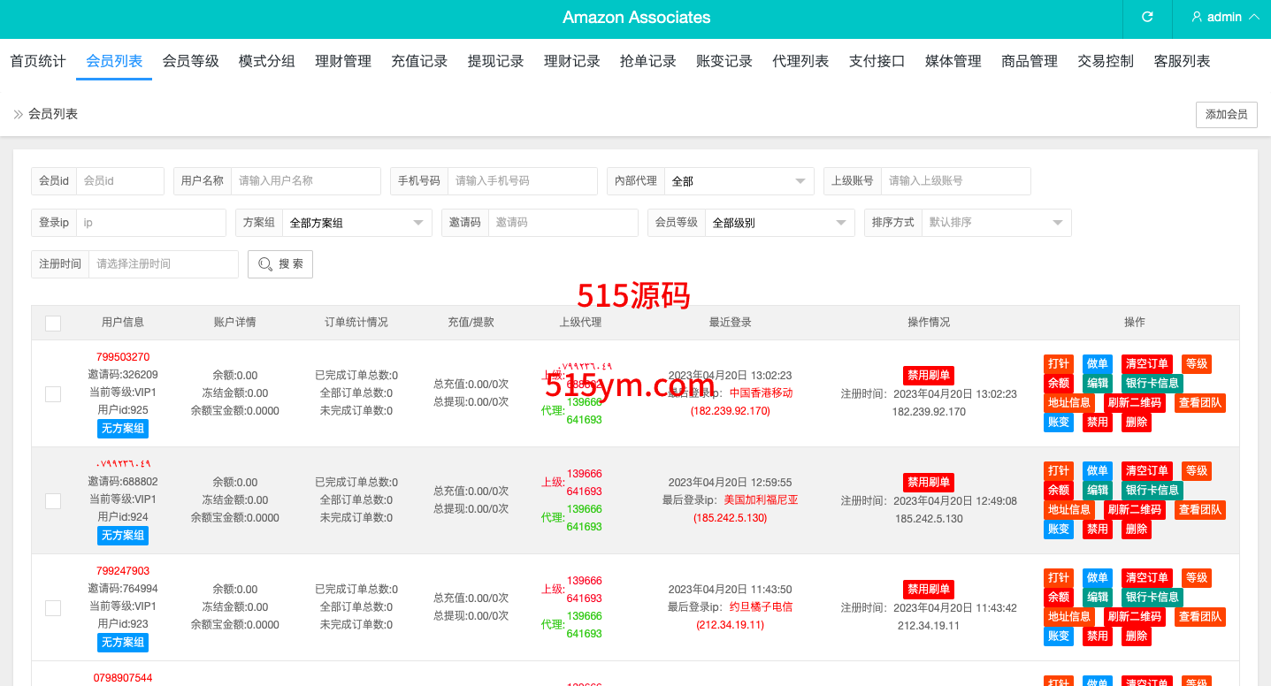Click 查看团队 for user 799247903
Image resolution: width=1271 pixels, height=686 pixels.
(1199, 617)
